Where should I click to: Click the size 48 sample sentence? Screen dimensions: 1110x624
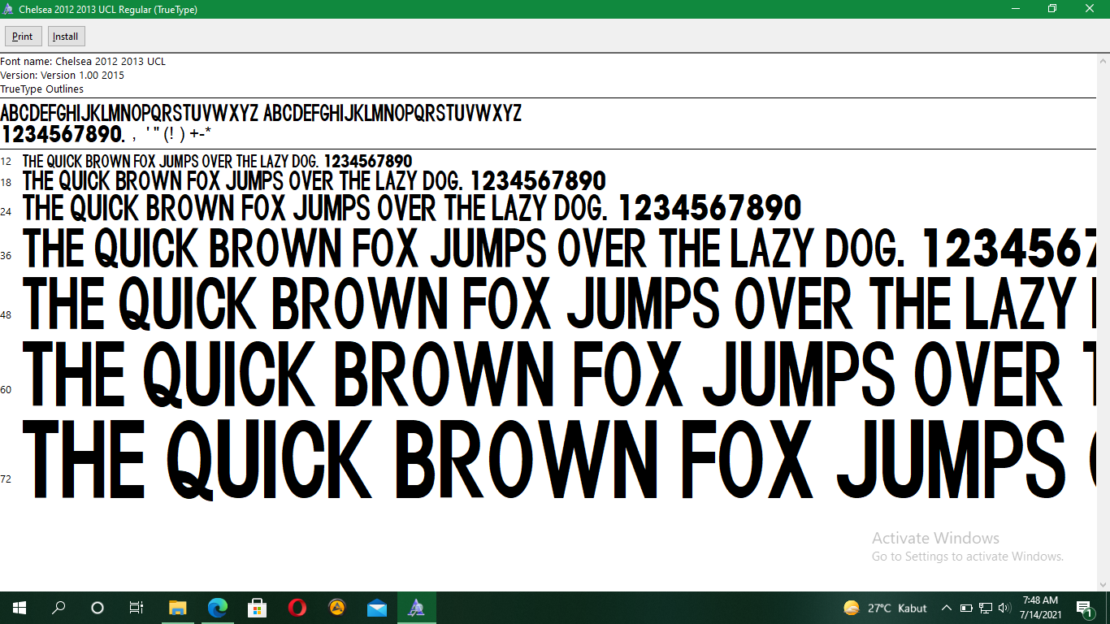[559, 304]
